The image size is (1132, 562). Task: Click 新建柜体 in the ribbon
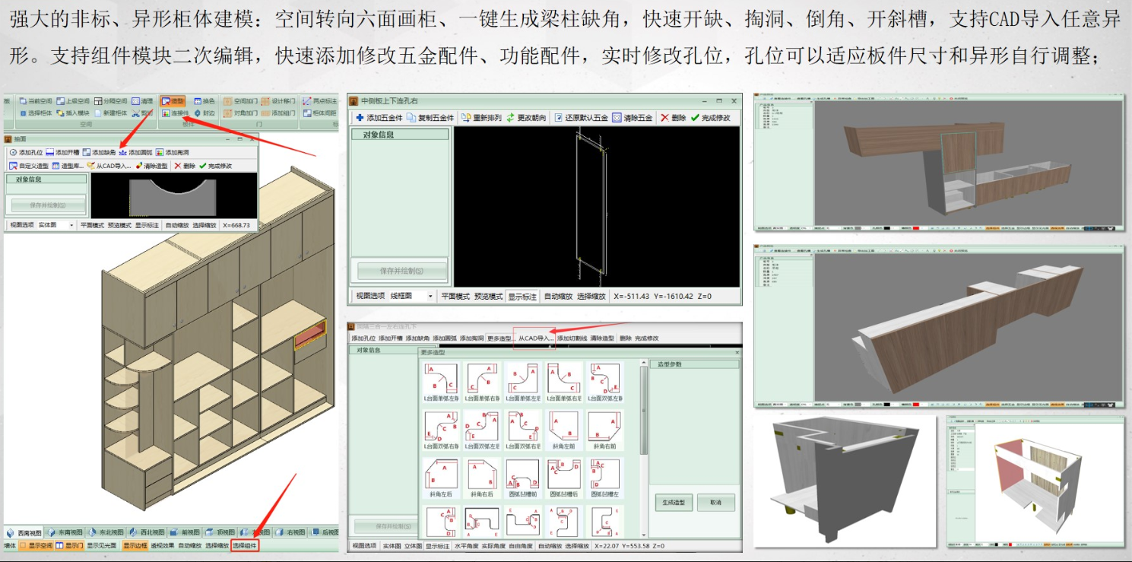(x=110, y=113)
